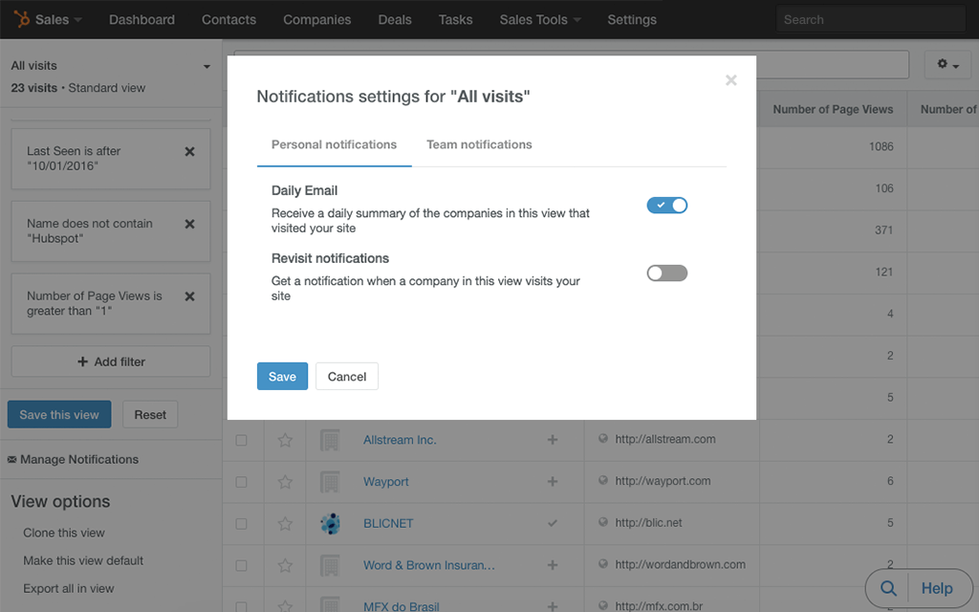Star the Allstream Inc. company row
Image resolution: width=979 pixels, height=612 pixels.
coord(285,440)
